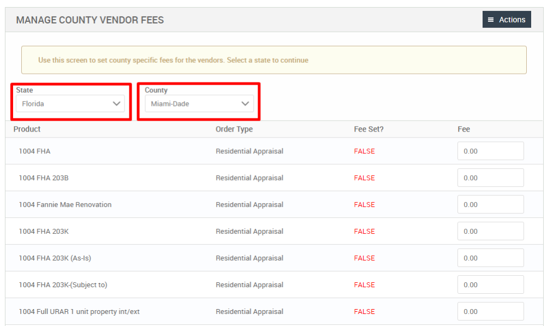Click the Fee column header
Viewport: 559px width, 326px height.
pos(464,129)
